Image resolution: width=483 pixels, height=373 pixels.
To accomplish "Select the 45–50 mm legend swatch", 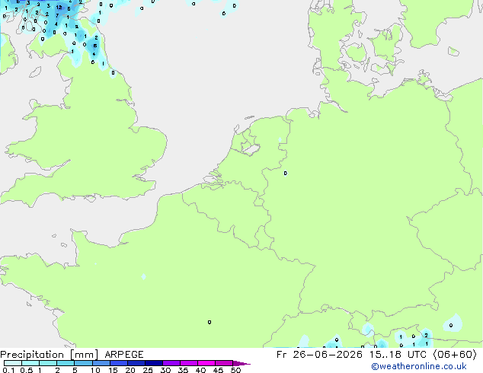I will (224, 363).
